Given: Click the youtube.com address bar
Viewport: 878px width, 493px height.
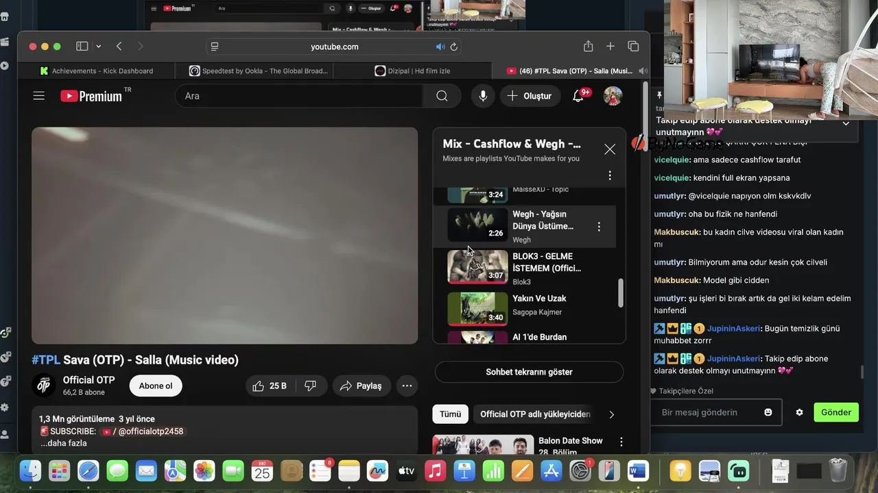Looking at the screenshot, I should [x=334, y=47].
